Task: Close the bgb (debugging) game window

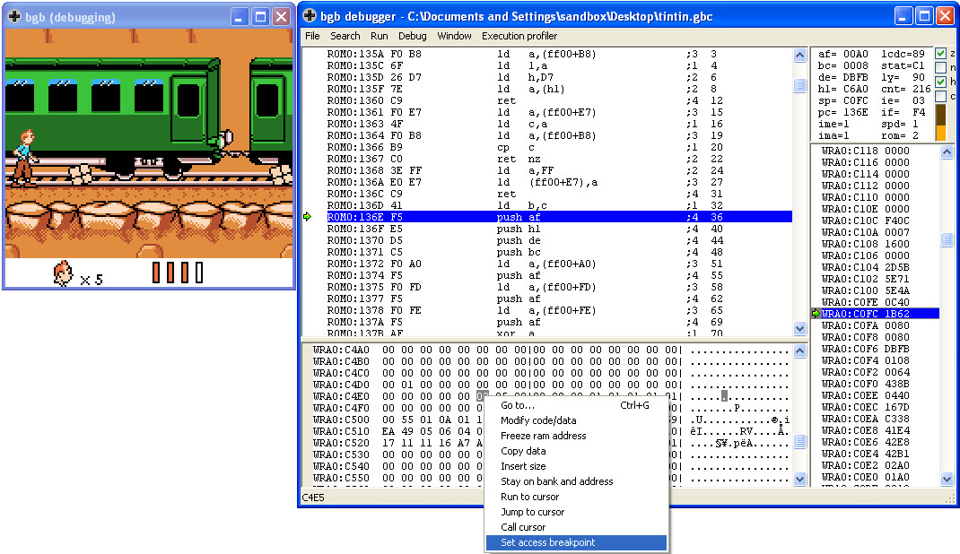Action: tap(281, 17)
